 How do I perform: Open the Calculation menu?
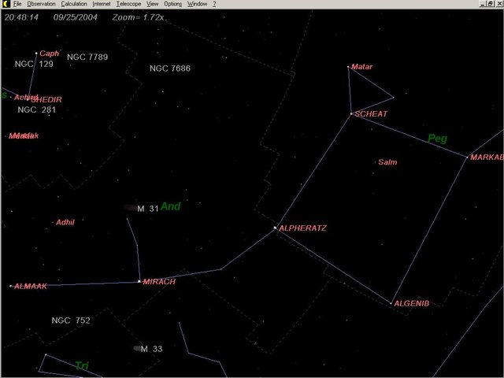click(x=74, y=4)
